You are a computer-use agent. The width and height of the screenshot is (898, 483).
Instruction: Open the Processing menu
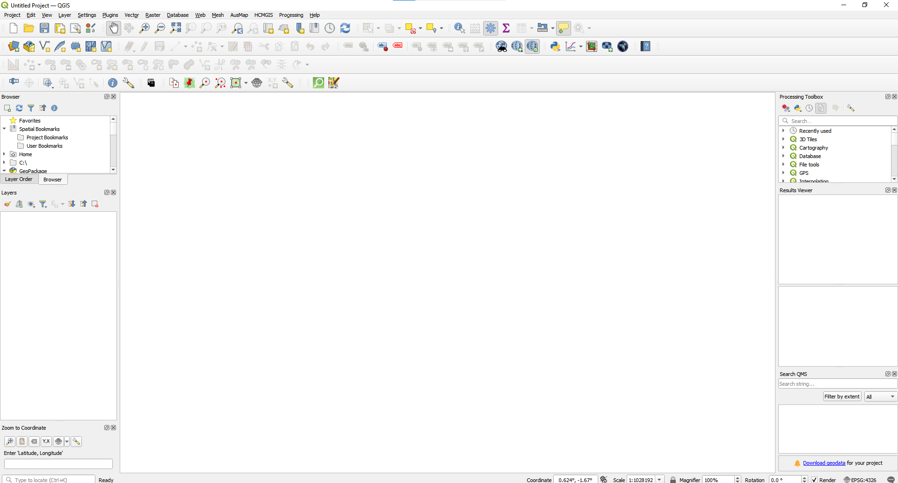click(x=291, y=15)
